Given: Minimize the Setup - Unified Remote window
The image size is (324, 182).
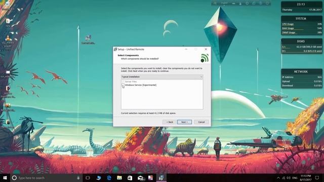Looking at the screenshot, I should pyautogui.click(x=186, y=50).
